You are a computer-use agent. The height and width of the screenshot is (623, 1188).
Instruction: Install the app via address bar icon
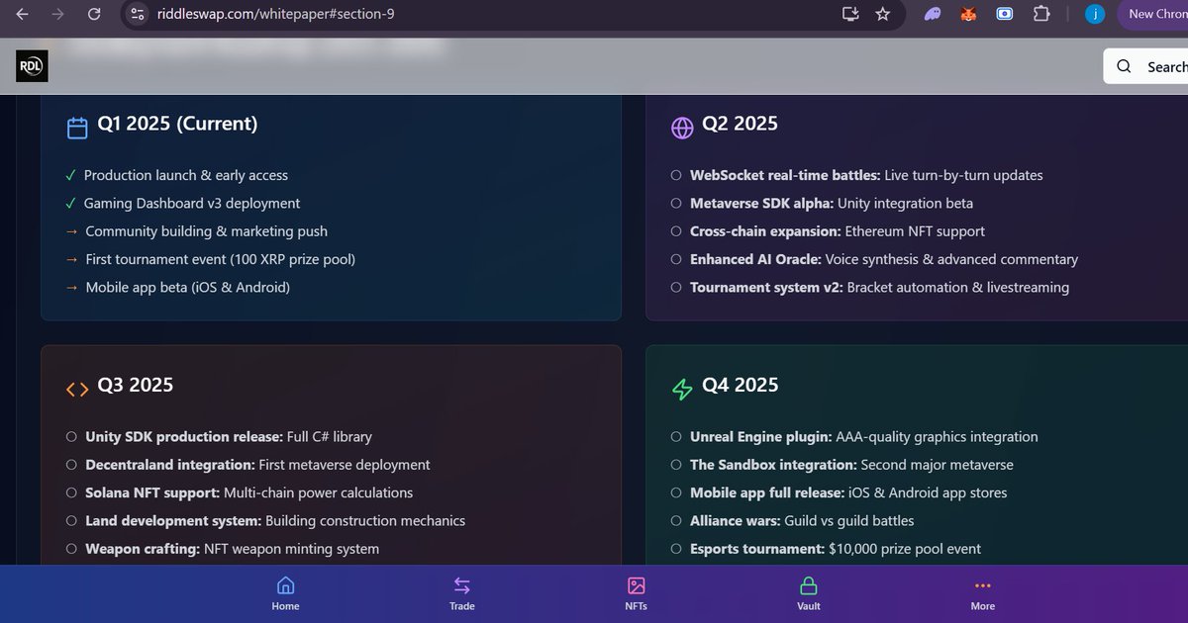tap(849, 14)
